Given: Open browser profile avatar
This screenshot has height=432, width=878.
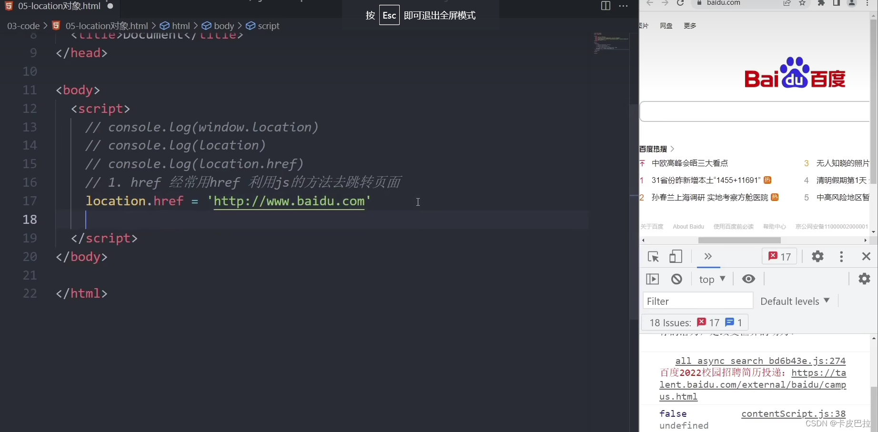Looking at the screenshot, I should (x=852, y=3).
